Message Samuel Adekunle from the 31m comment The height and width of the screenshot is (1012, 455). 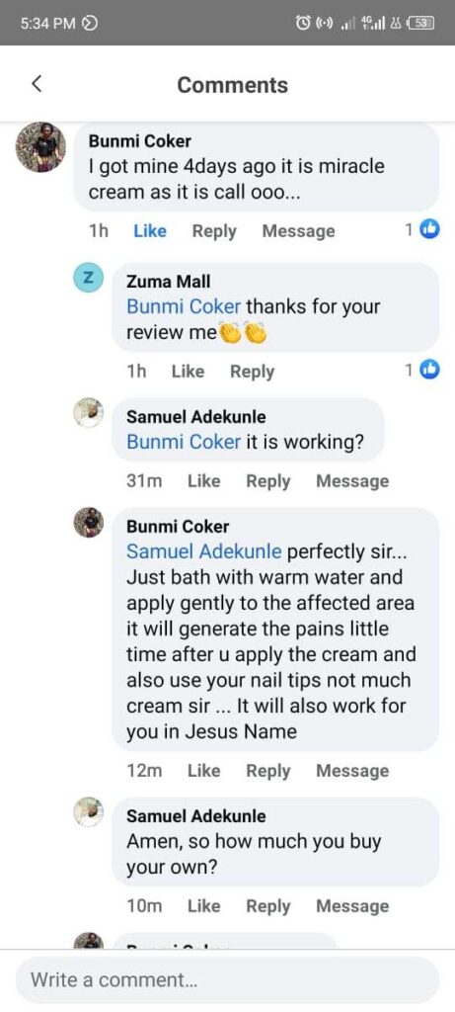(x=352, y=481)
